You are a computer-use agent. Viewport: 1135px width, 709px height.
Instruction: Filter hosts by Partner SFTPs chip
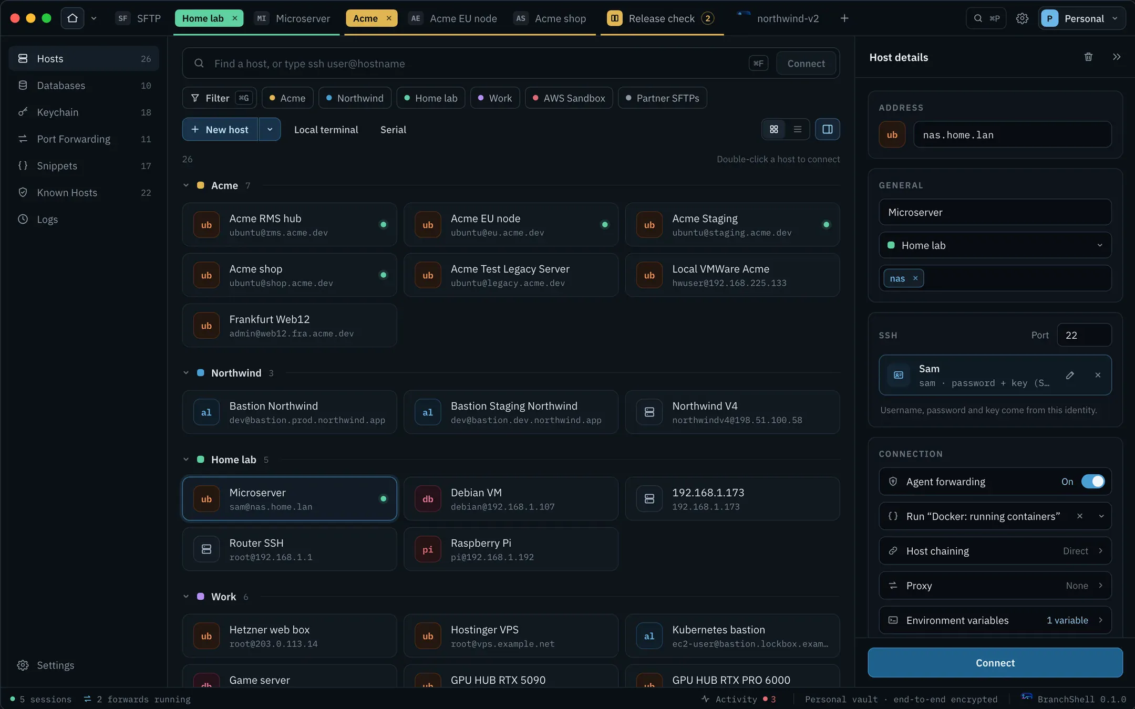[663, 98]
